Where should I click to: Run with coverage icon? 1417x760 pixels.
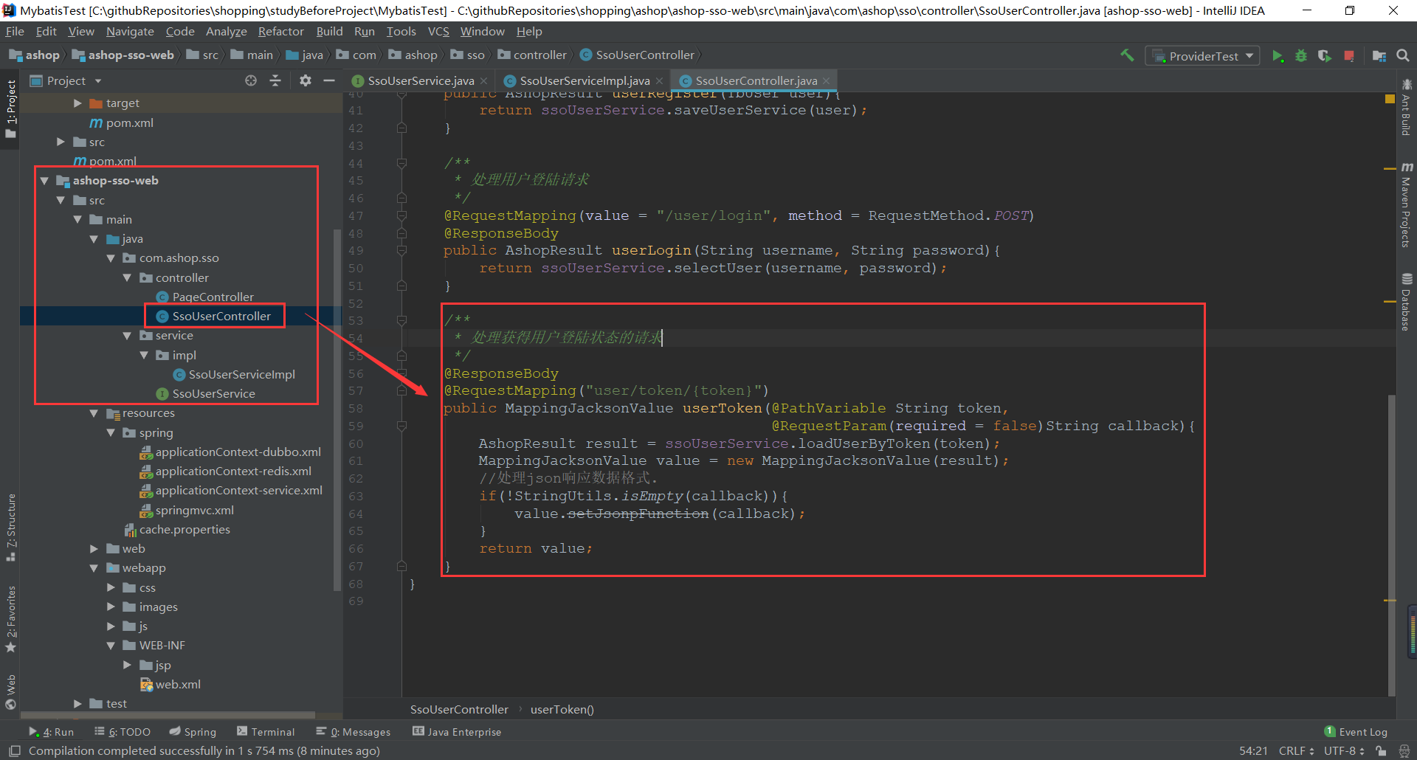pyautogui.click(x=1325, y=56)
